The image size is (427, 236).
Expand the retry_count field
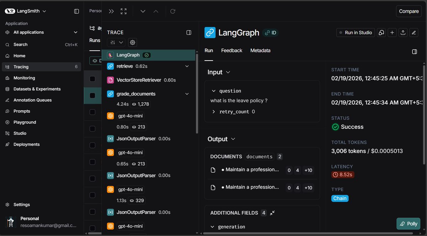pyautogui.click(x=213, y=112)
